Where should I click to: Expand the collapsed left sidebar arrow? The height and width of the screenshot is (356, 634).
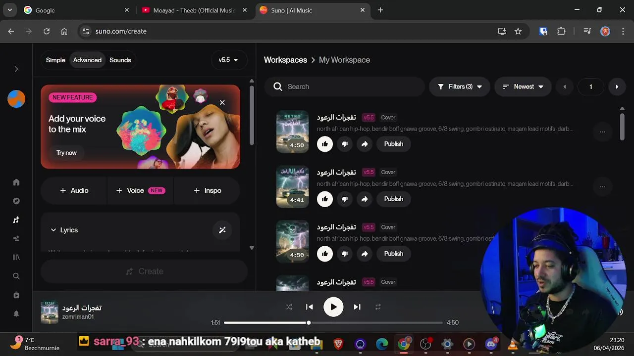[x=16, y=69]
